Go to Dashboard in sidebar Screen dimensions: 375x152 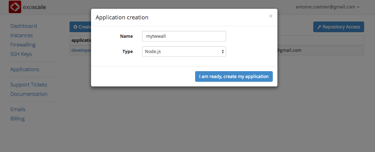pos(23,26)
